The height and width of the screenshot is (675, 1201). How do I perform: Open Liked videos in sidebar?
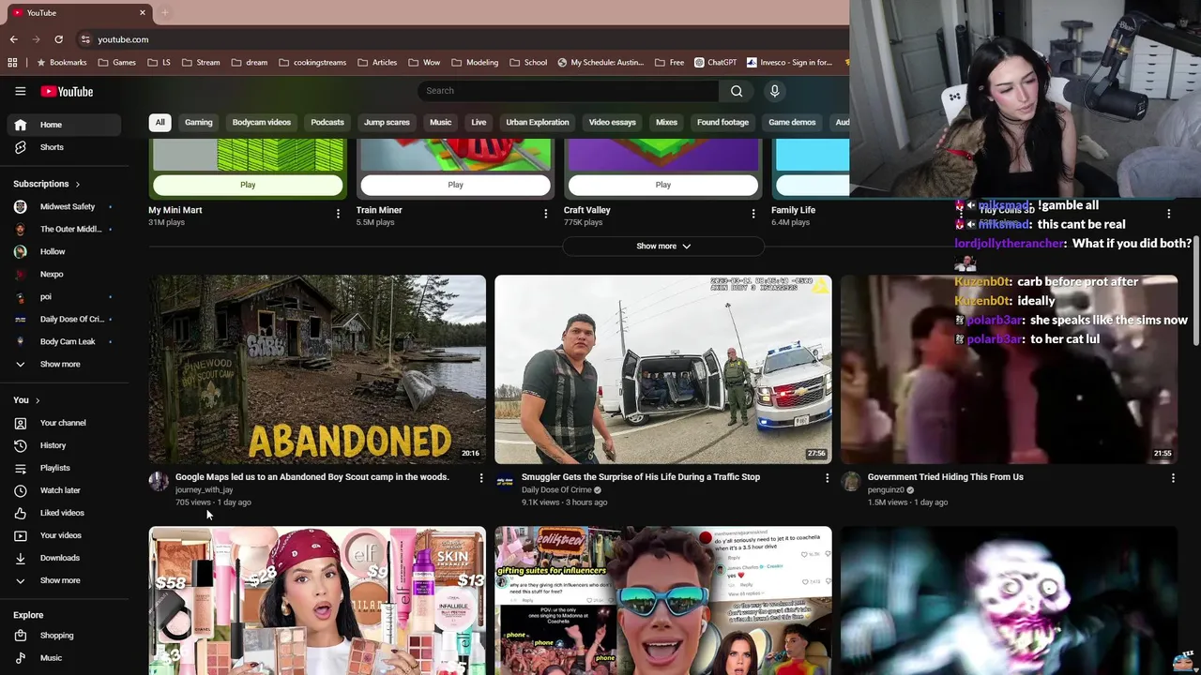point(64,513)
